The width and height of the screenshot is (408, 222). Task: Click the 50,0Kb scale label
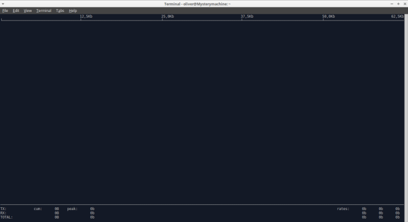(329, 16)
